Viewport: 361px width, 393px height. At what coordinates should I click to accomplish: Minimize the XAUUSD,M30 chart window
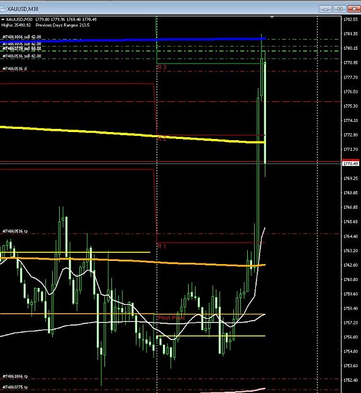[x=325, y=9]
